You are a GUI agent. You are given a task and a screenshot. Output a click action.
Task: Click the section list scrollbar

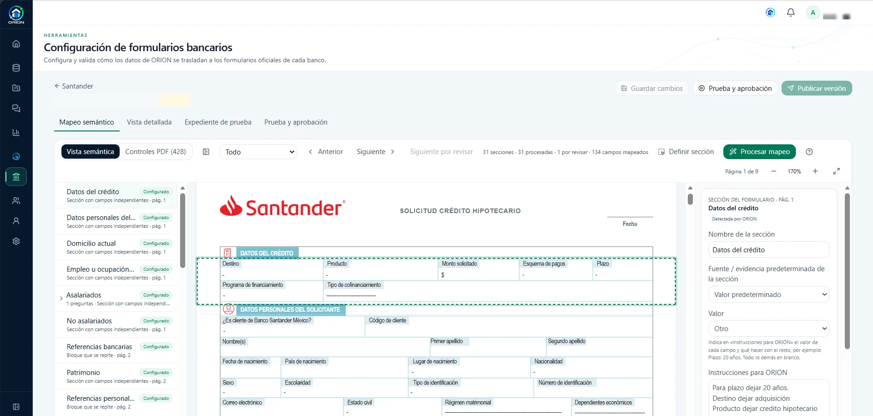(182, 230)
